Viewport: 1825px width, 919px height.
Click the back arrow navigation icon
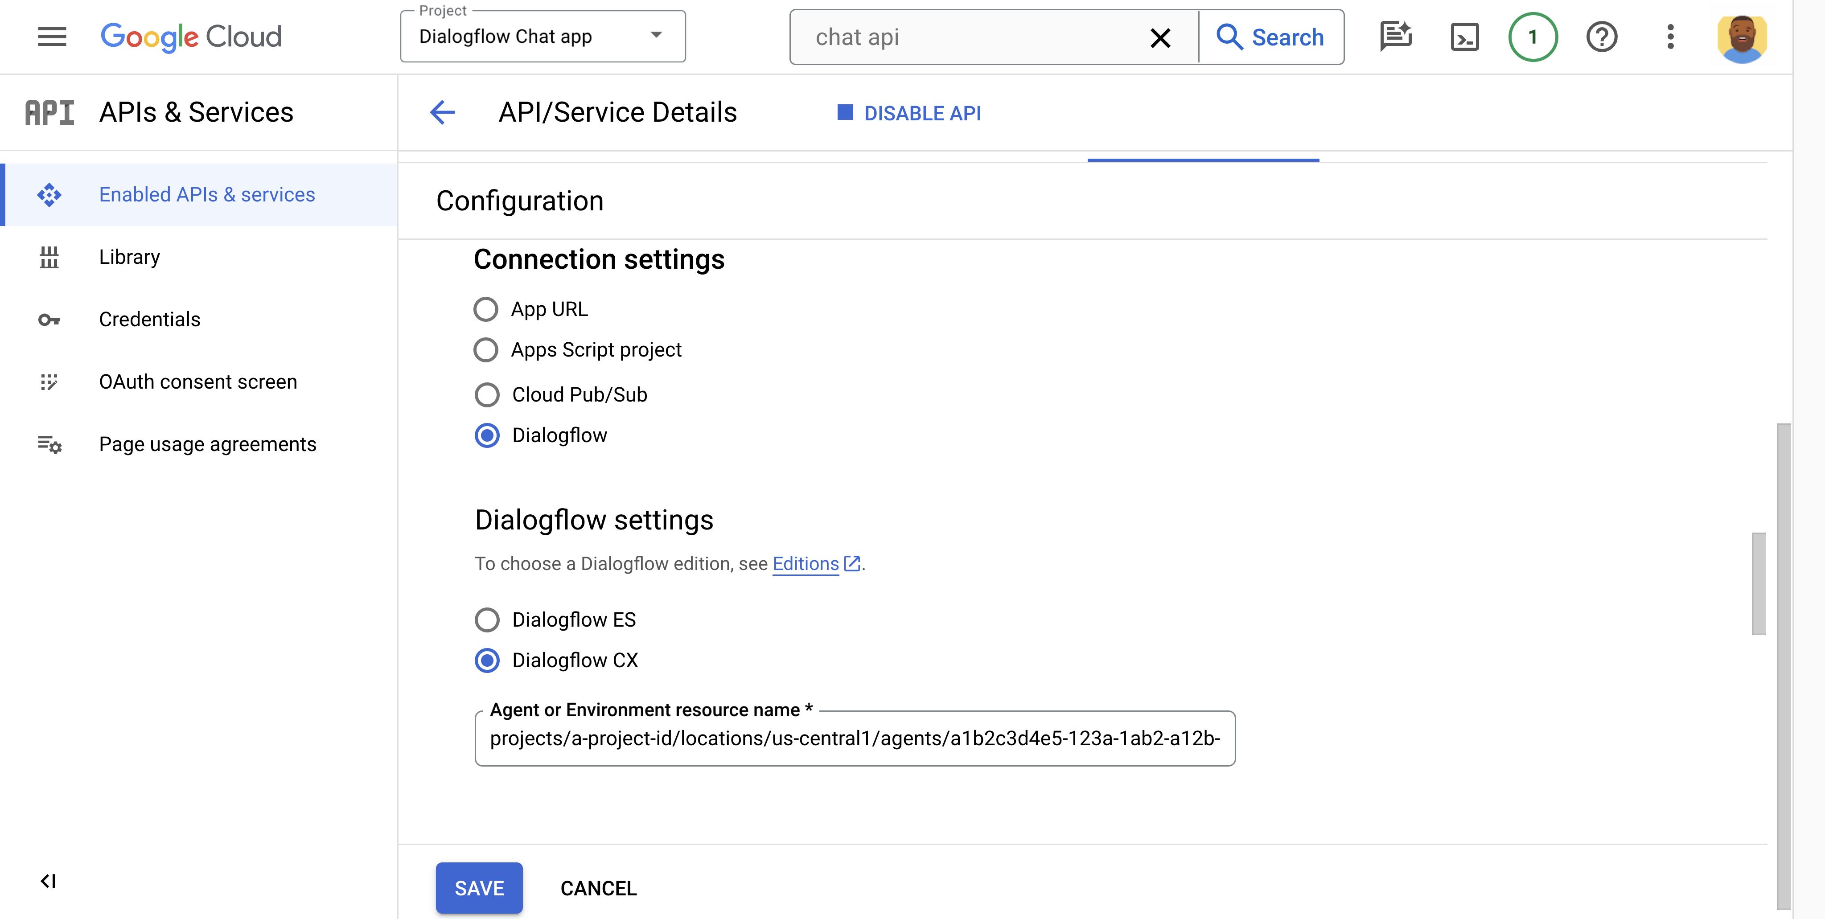click(x=443, y=112)
